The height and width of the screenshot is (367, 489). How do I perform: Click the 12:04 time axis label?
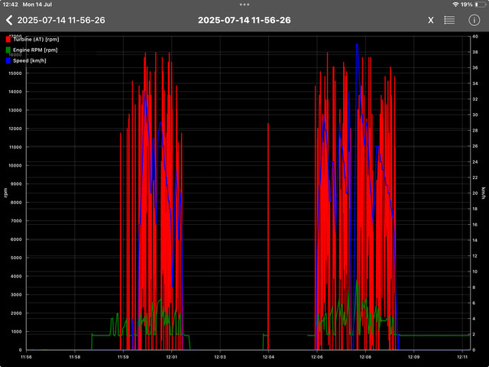268,357
